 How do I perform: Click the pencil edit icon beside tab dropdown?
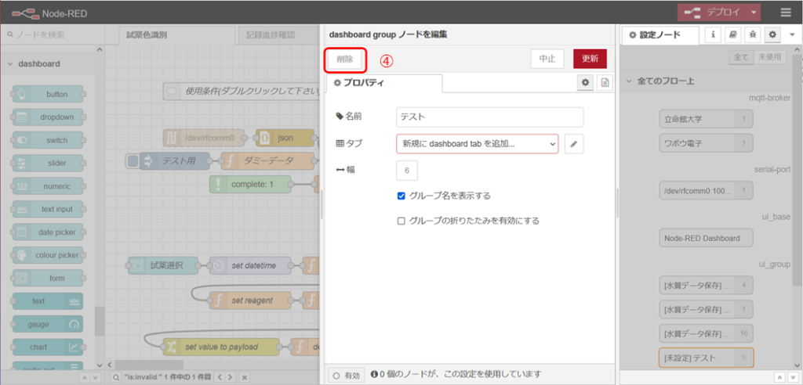click(574, 144)
